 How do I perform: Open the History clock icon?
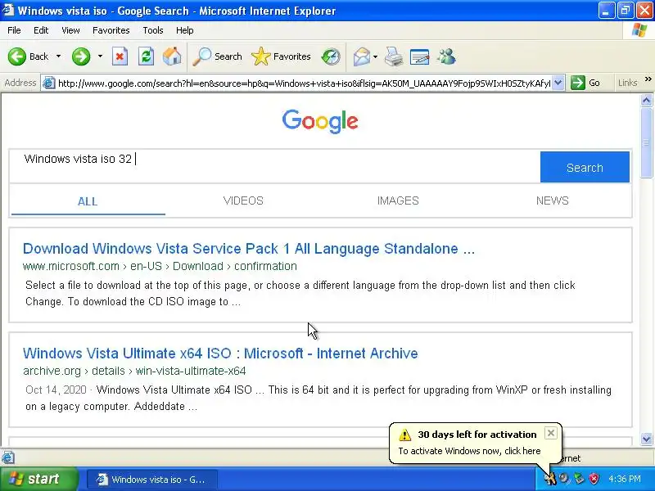coord(331,56)
